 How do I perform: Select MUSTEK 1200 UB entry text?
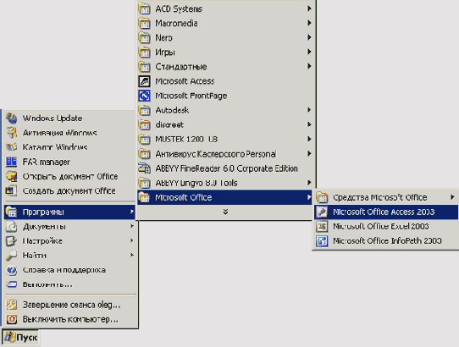click(186, 140)
